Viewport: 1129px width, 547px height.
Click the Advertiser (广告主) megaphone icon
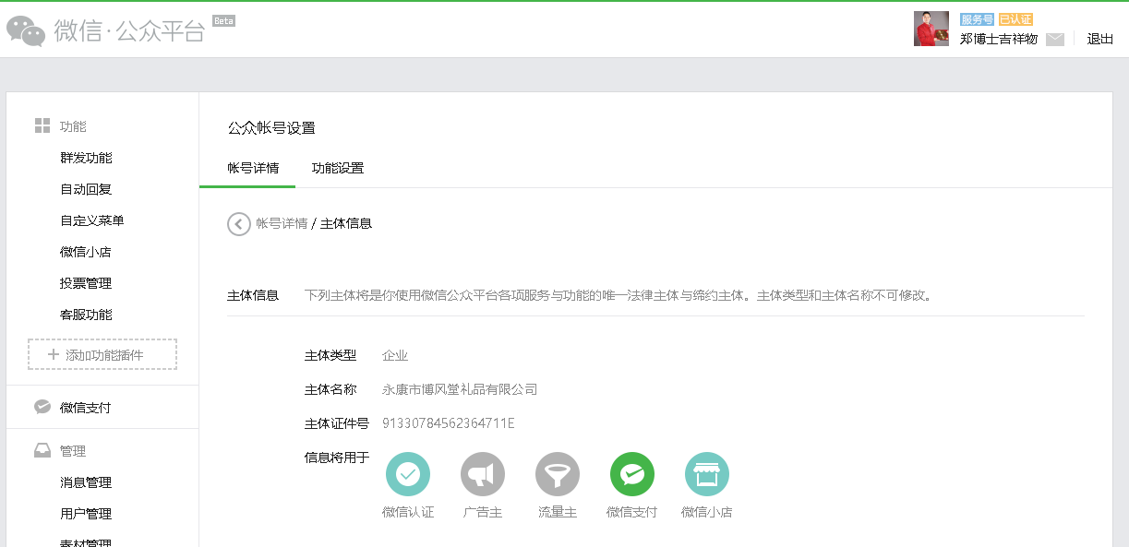coord(483,474)
